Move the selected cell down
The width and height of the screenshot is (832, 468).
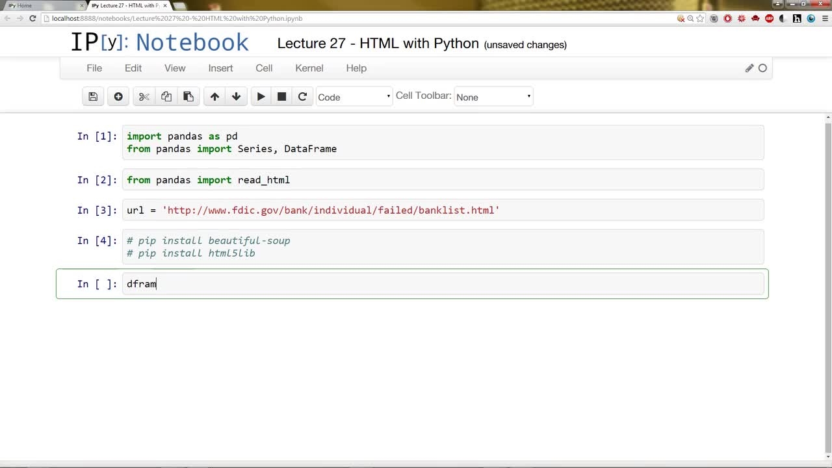click(x=236, y=97)
